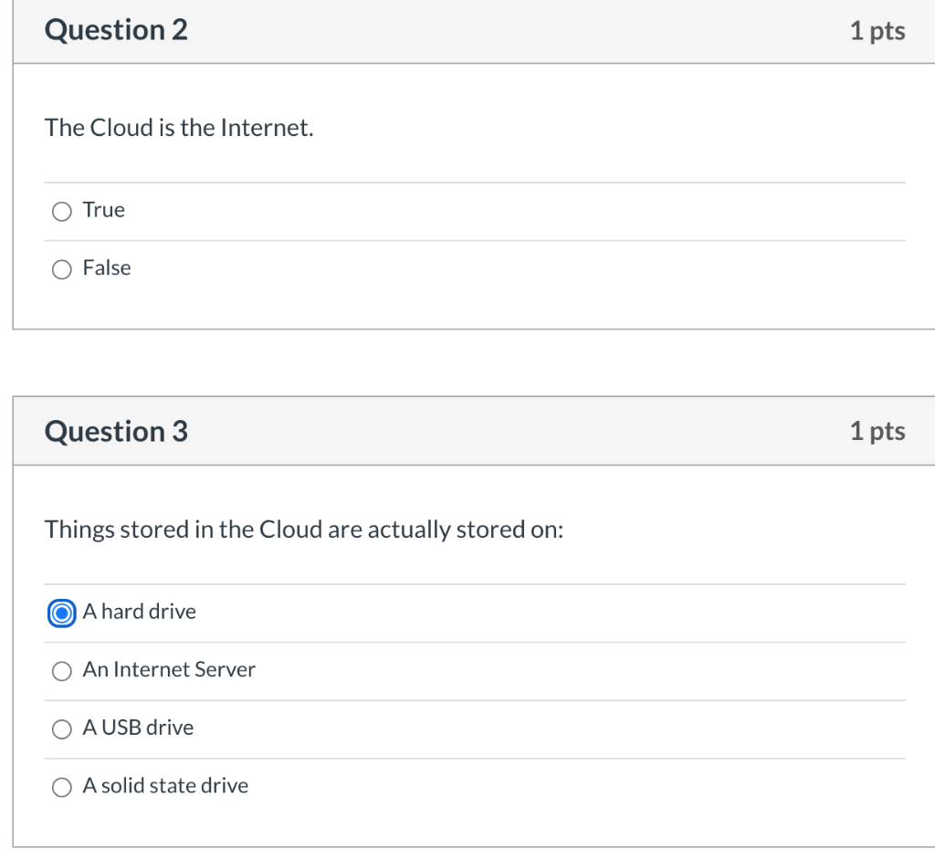Screen dimensions: 935x860
Task: Choose the An Internet Server radio button
Action: (62, 671)
